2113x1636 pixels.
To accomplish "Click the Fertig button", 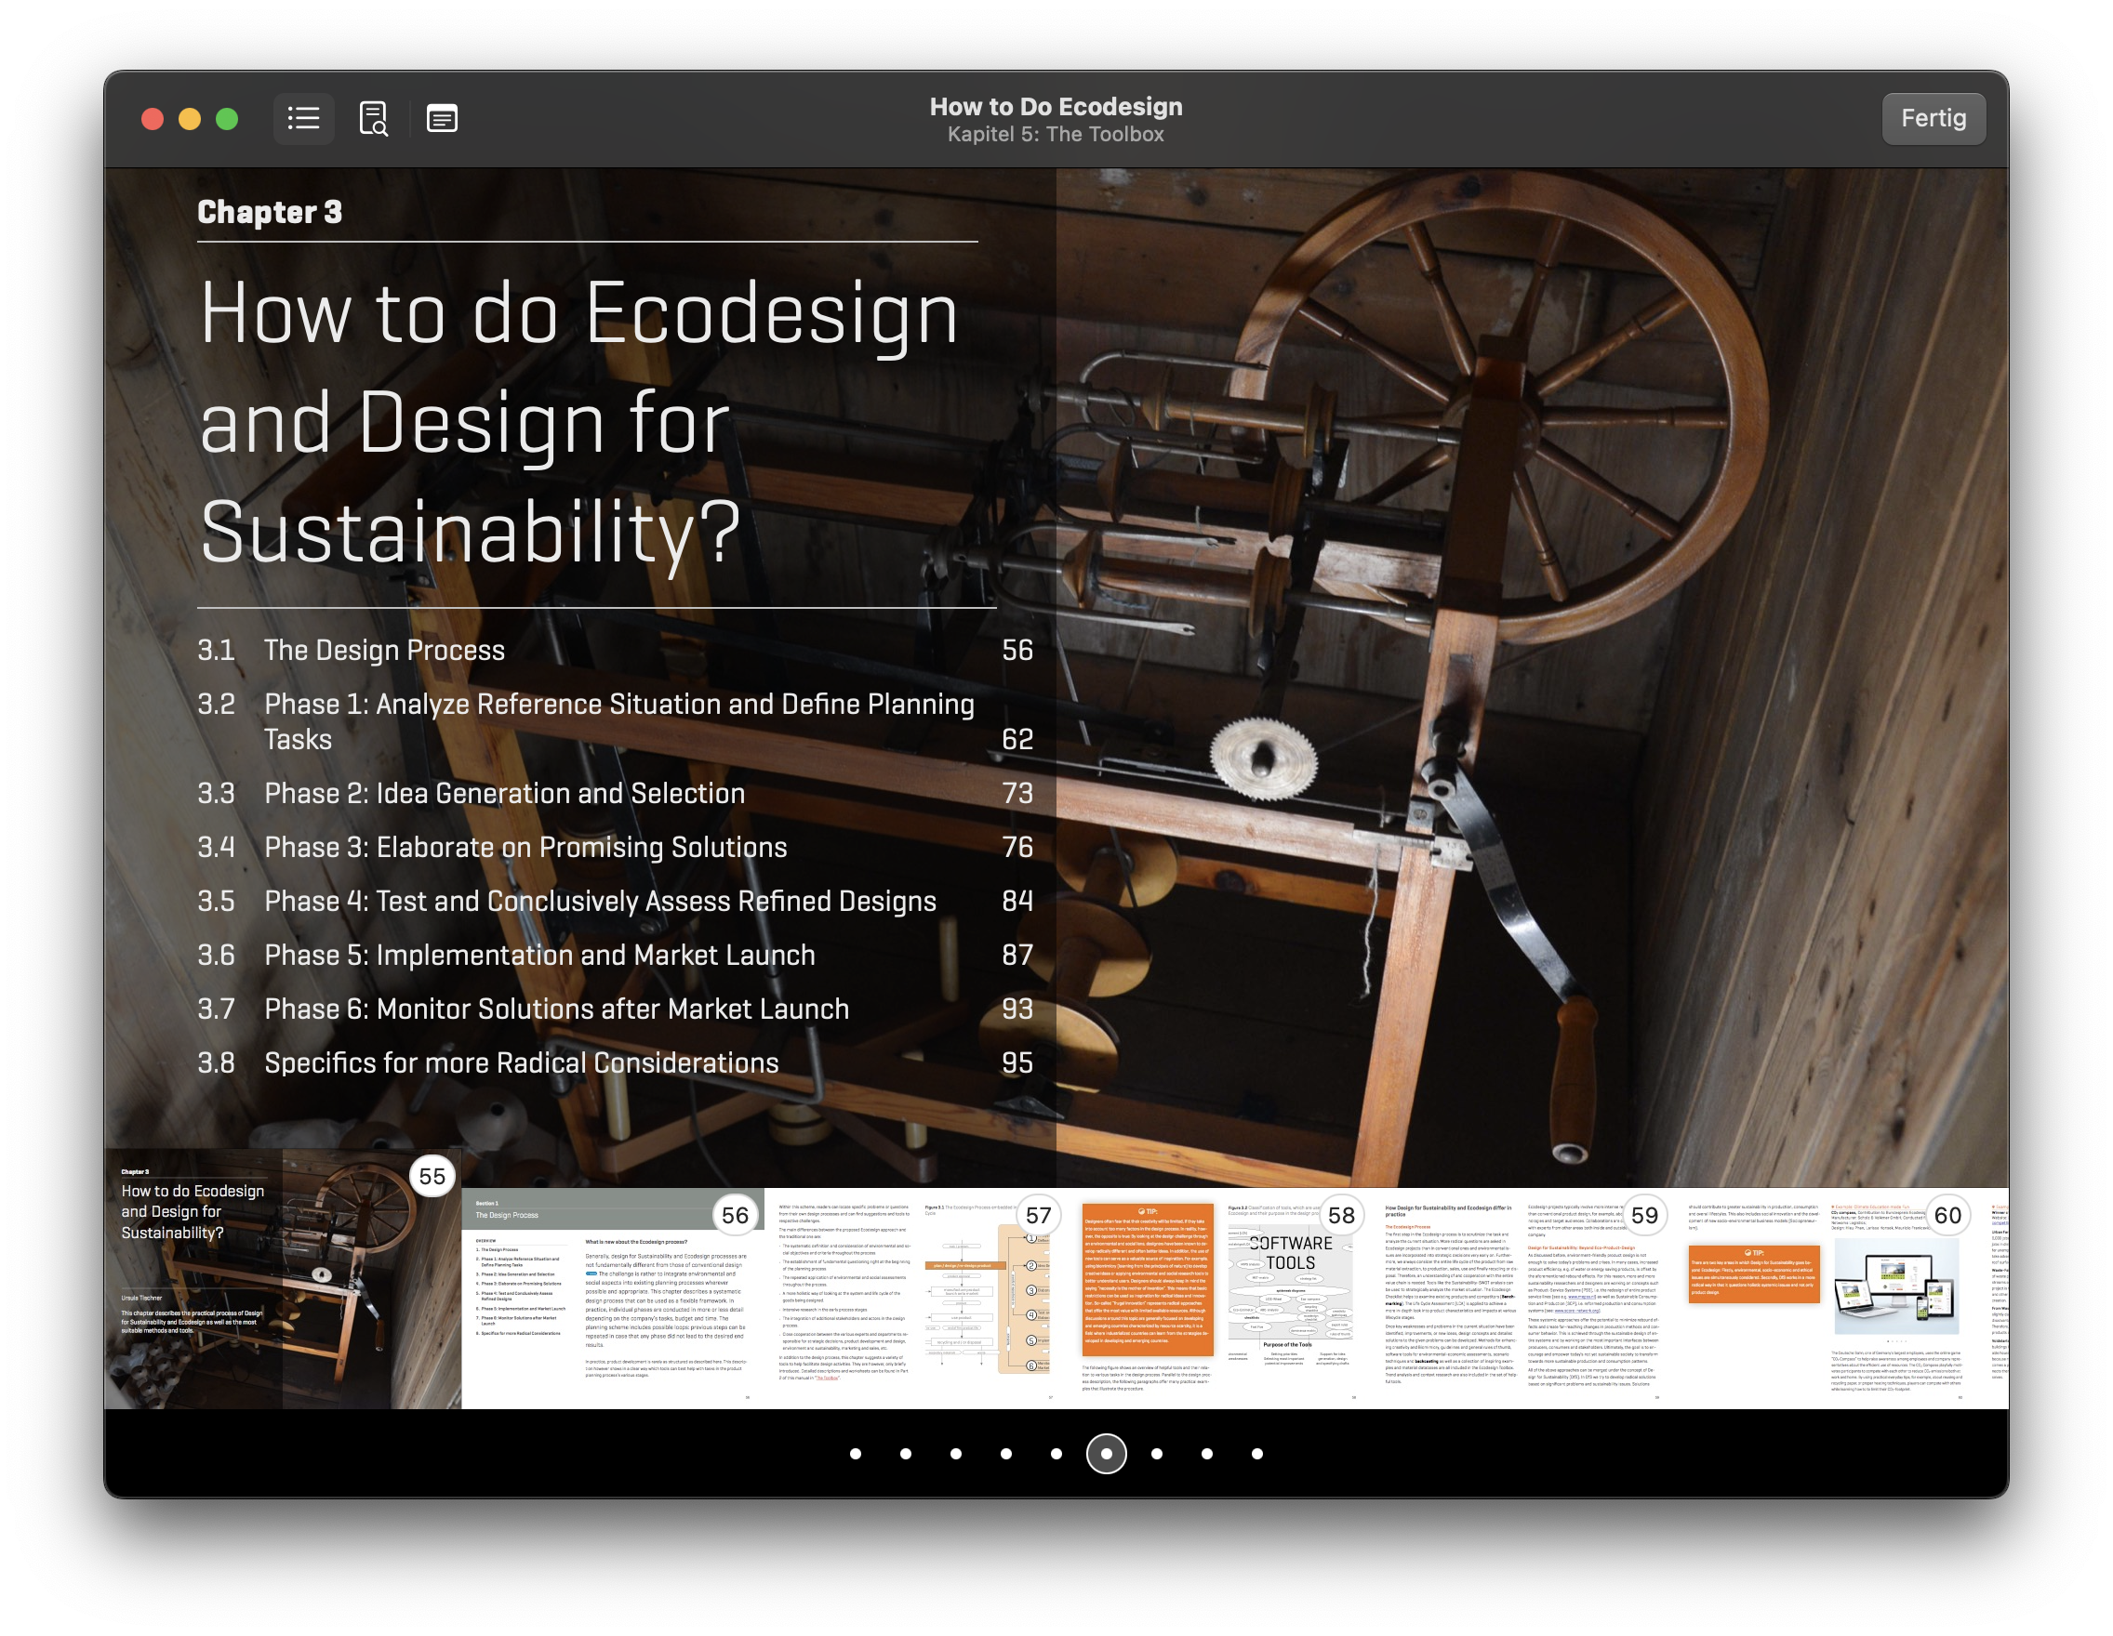I will (x=1934, y=118).
